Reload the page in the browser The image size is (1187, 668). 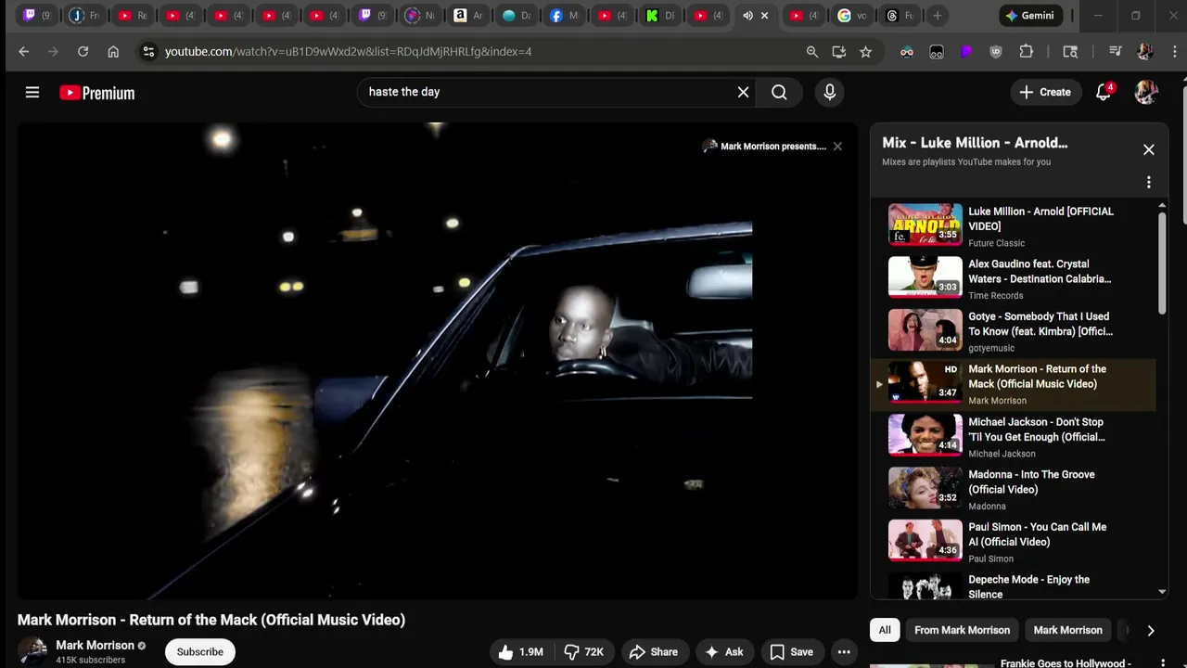coord(83,52)
